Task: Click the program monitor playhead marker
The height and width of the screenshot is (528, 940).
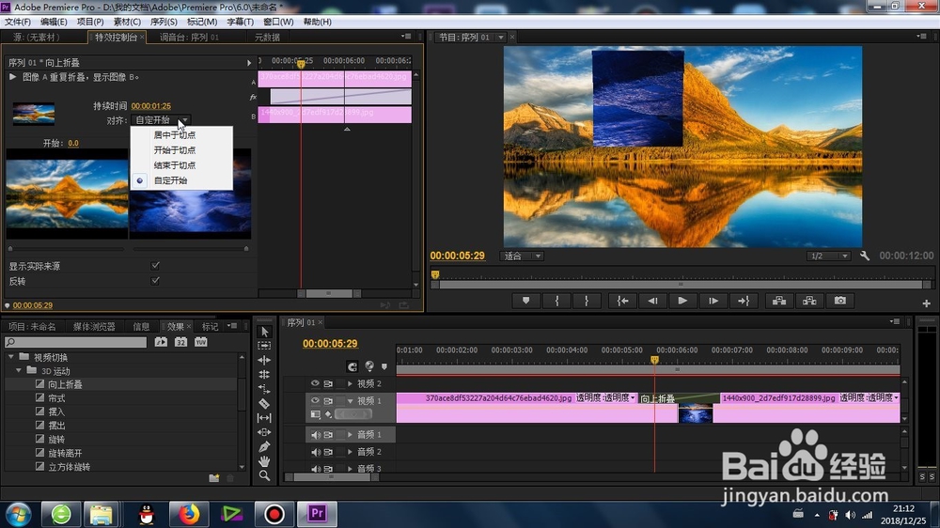Action: coord(435,274)
